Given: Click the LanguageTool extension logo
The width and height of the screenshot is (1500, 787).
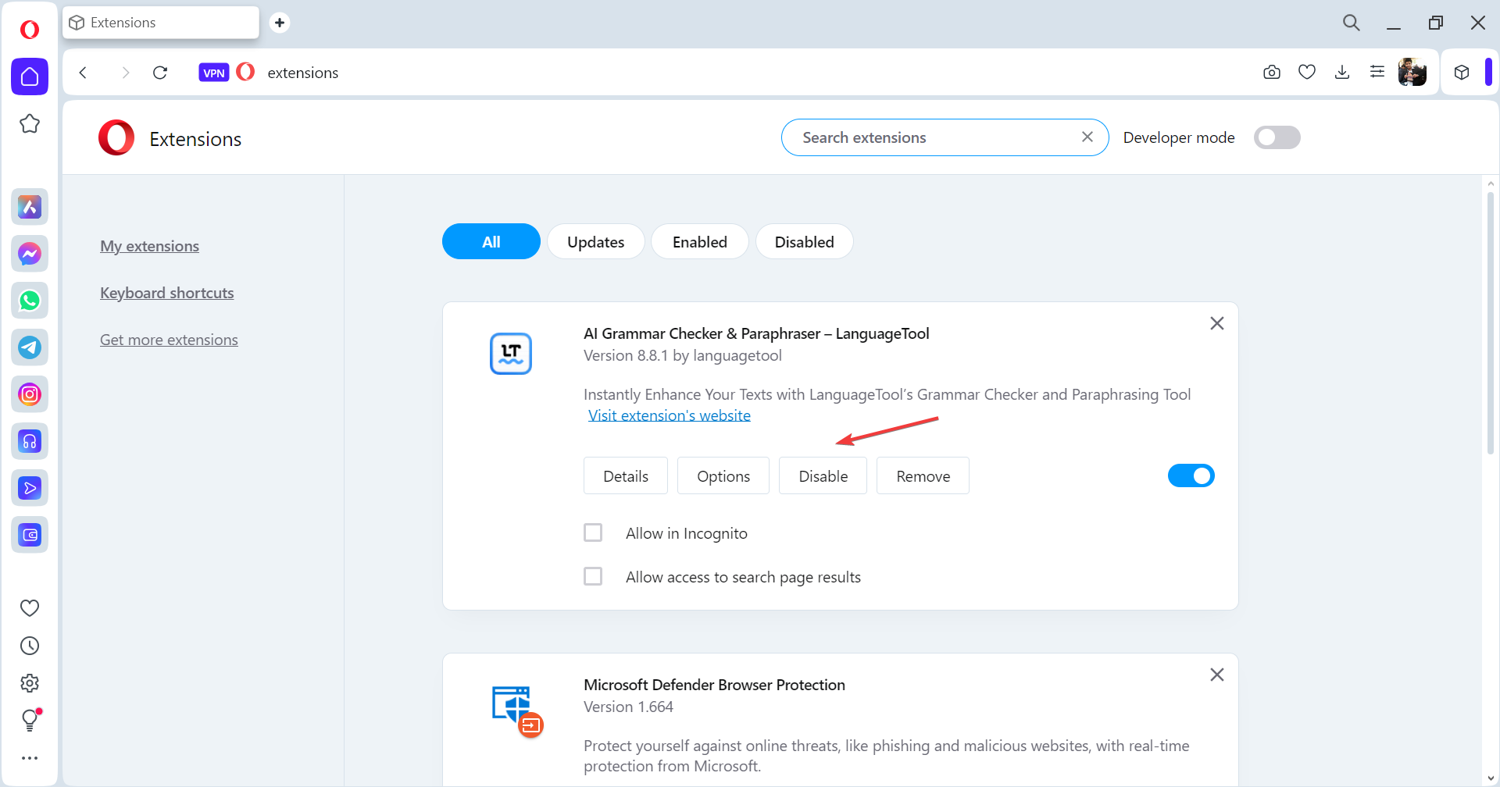Looking at the screenshot, I should click(x=511, y=354).
